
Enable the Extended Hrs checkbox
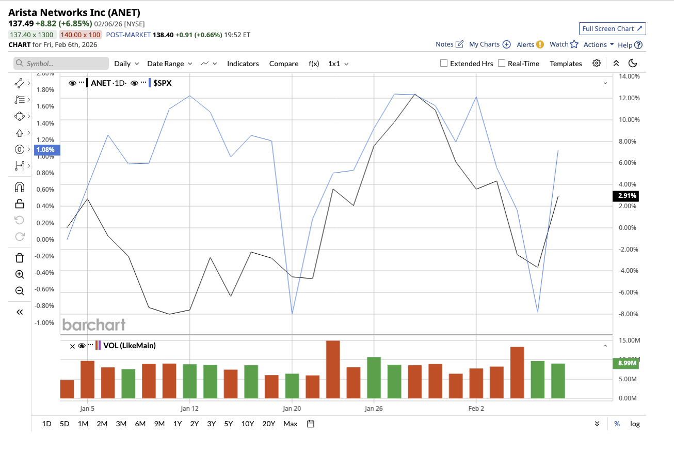(x=444, y=64)
